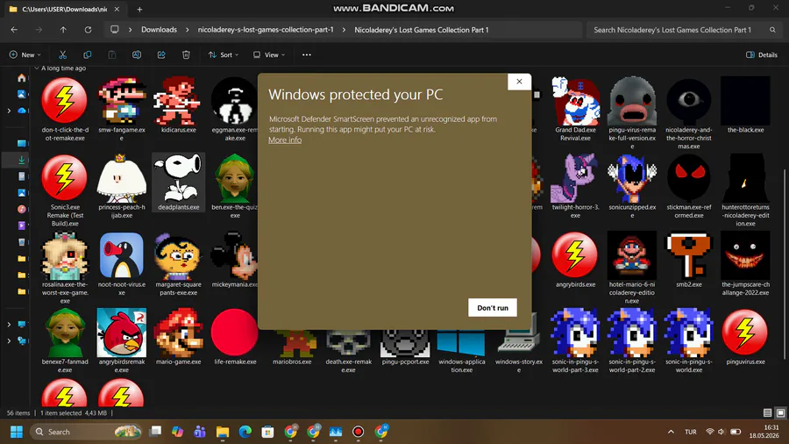Click the More info link

click(x=285, y=140)
